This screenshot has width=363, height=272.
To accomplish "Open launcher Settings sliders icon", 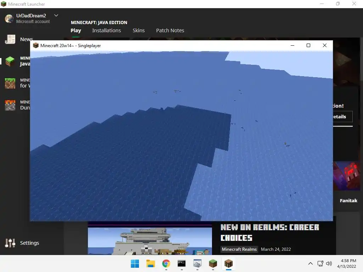I will tap(10, 243).
